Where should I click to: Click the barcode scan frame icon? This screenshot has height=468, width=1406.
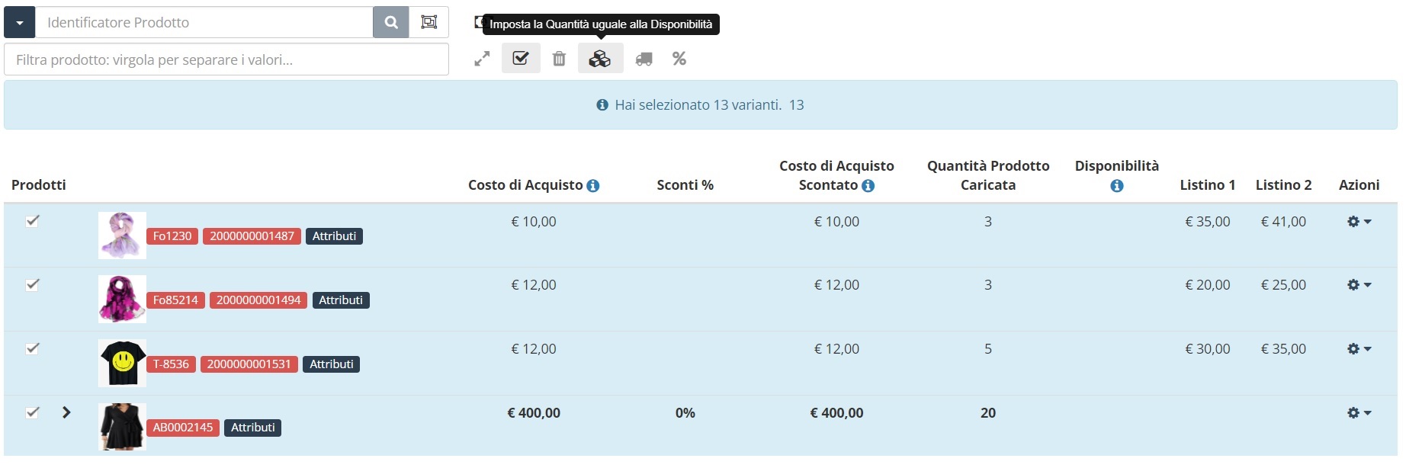pos(429,22)
